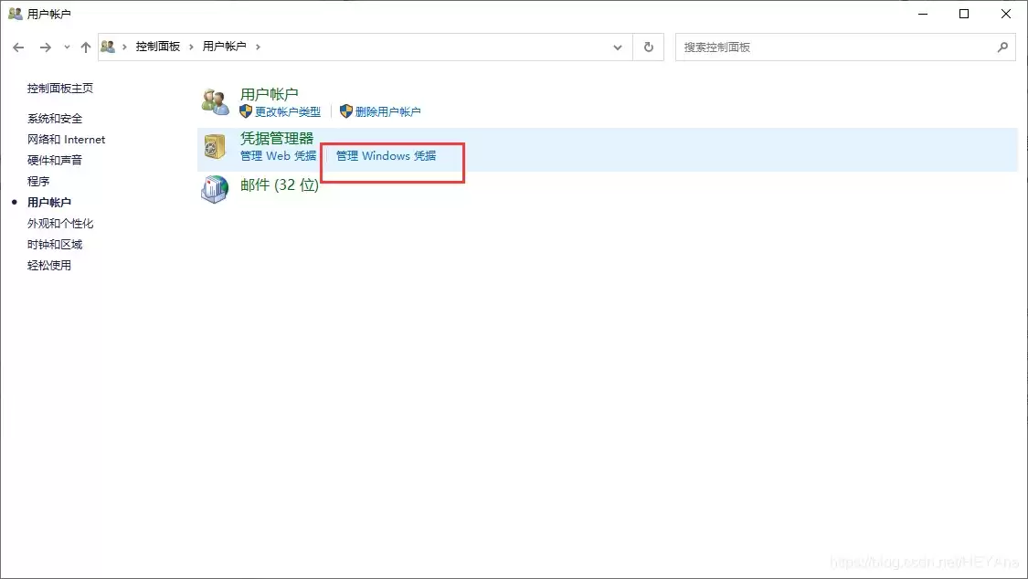Viewport: 1028px width, 579px height.
Task: Open 系统和安全 category
Action: (x=55, y=119)
